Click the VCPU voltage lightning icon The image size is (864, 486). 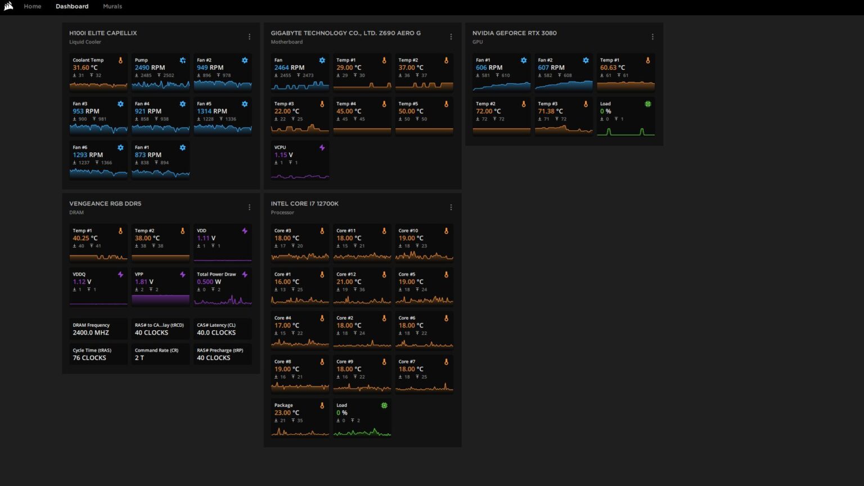[322, 147]
